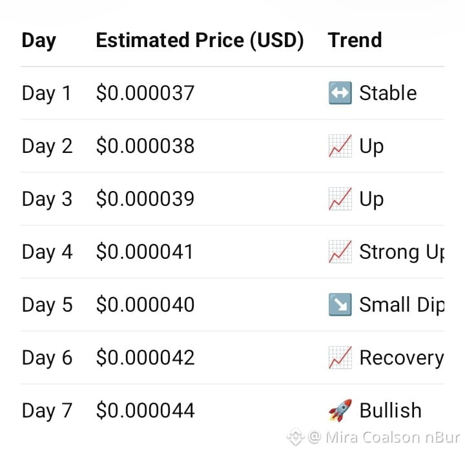Click the Stable trend label
Viewport: 465px width, 453px height.
pyautogui.click(x=388, y=93)
